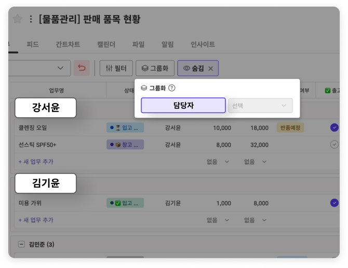Screen dimensions: 348x268
Task: Toggle checkmark for 선스틱 SPF50+ row
Action: [334, 145]
